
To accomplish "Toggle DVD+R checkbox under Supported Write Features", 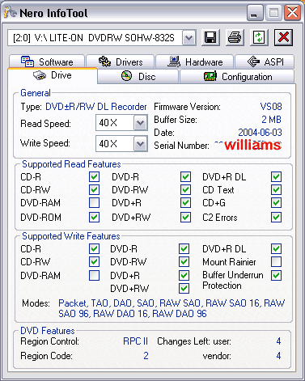I will point(184,275).
